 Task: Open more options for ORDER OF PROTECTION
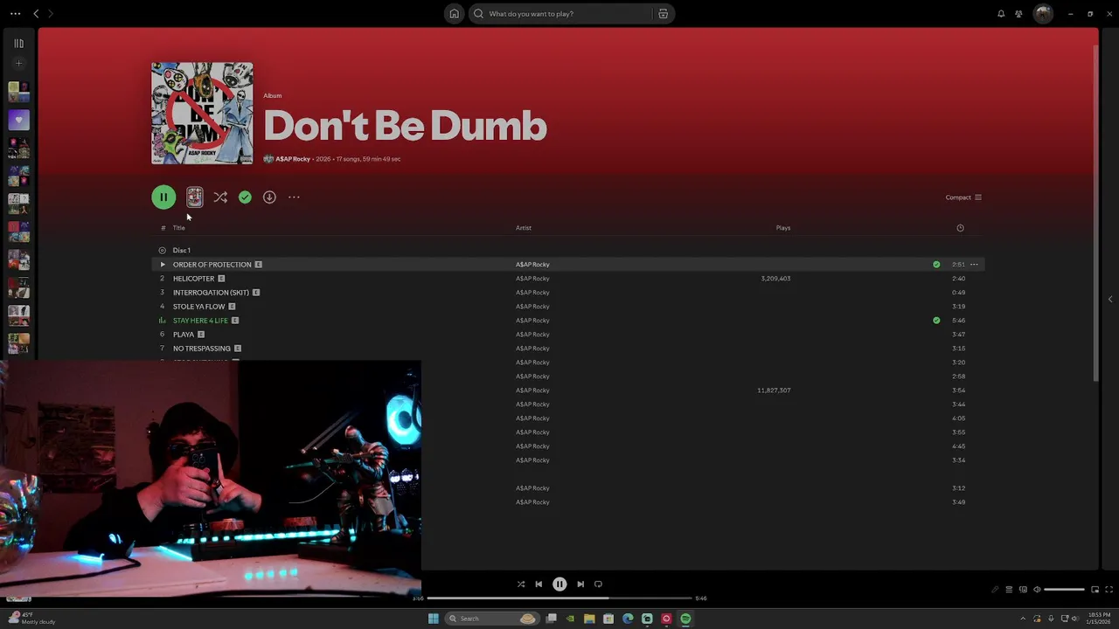(x=974, y=265)
